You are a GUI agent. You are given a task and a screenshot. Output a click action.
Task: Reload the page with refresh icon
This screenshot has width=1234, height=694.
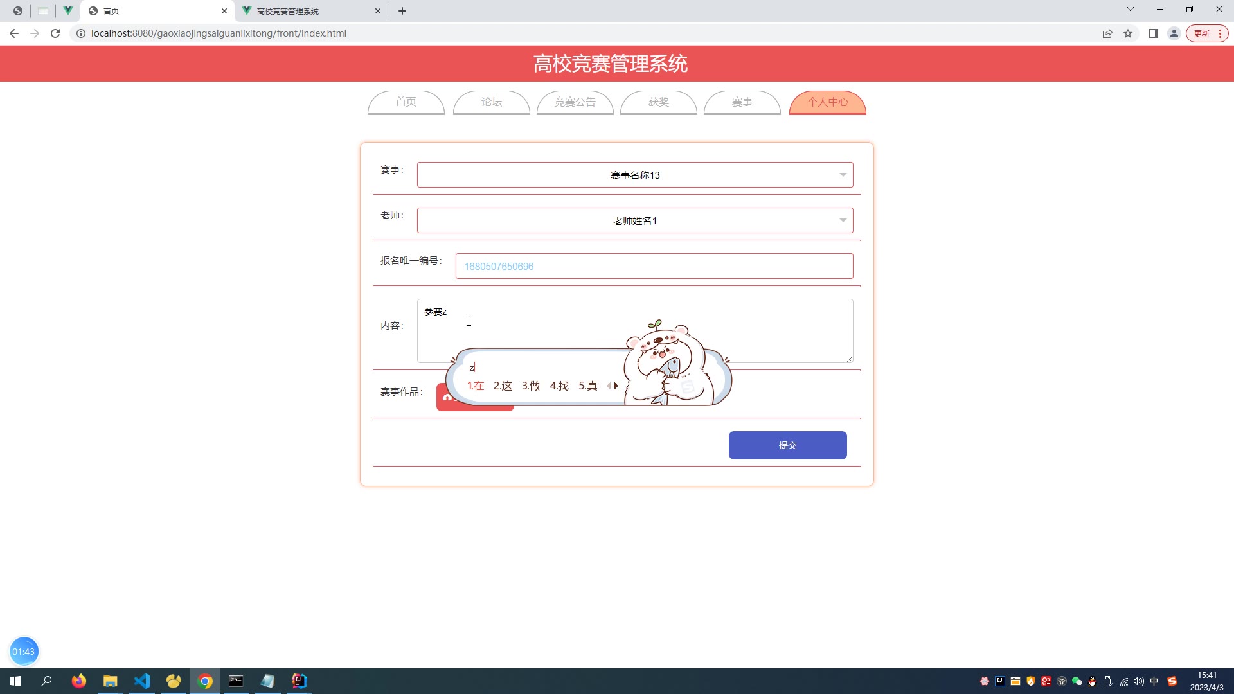tap(55, 33)
